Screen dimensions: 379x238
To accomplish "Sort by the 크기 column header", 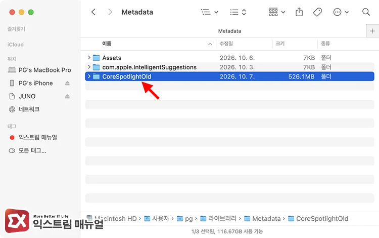I will 280,44.
